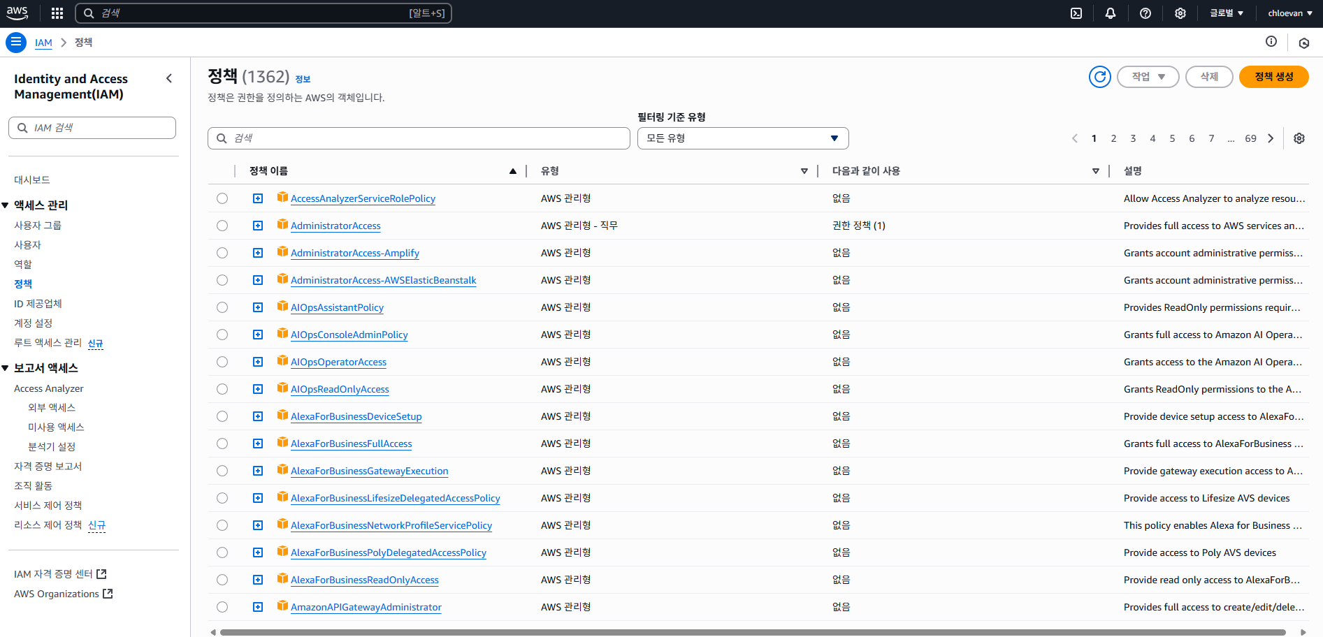Click the policy box icon for AIOpsAssistantPolicy
Image resolution: width=1323 pixels, height=637 pixels.
pyautogui.click(x=282, y=306)
